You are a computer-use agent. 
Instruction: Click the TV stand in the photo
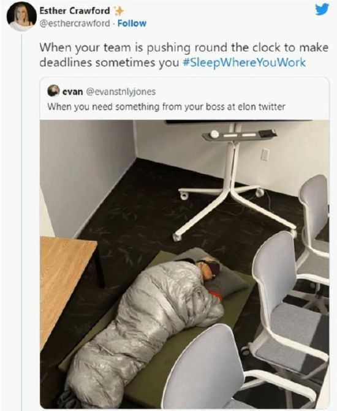click(x=233, y=181)
